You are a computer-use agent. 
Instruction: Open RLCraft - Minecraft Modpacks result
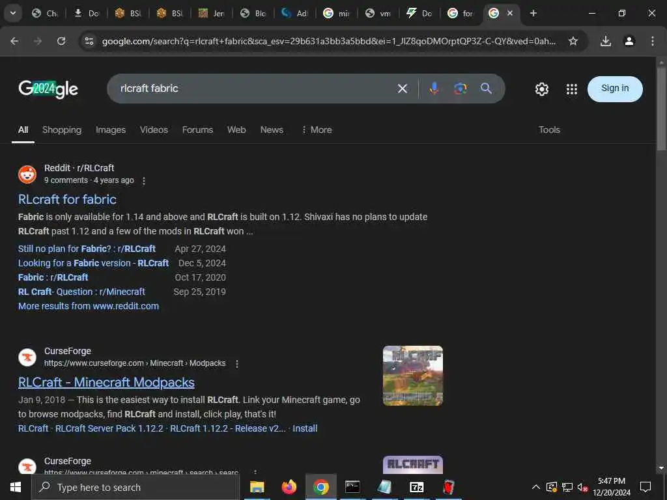coord(106,382)
